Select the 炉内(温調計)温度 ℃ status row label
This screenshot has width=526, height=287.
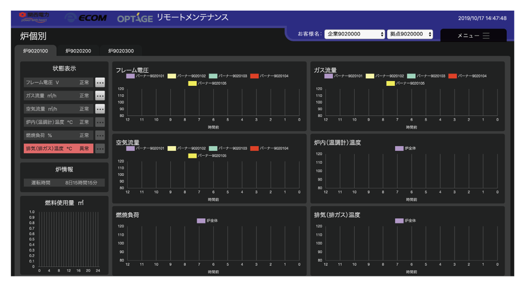click(x=49, y=122)
